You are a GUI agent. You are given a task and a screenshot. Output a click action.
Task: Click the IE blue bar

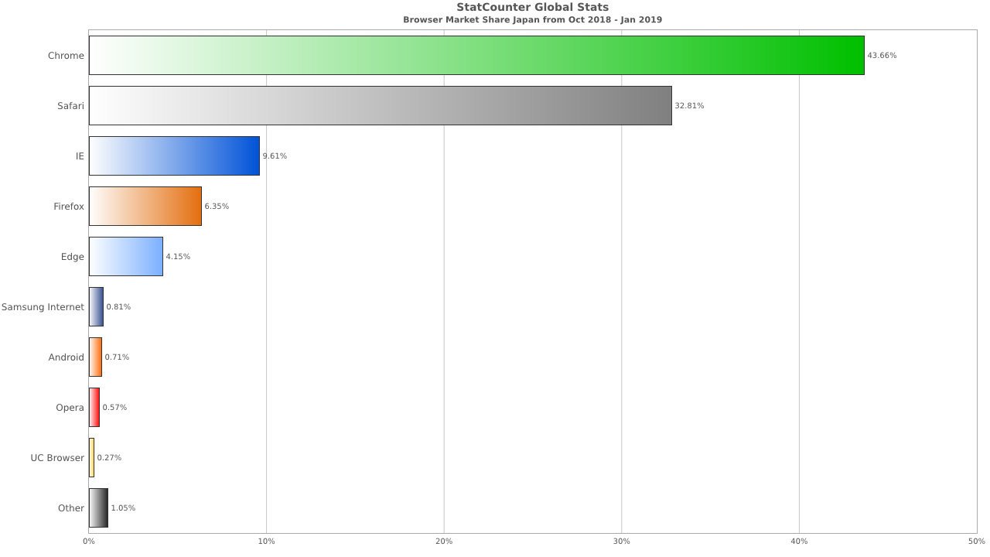pyautogui.click(x=174, y=155)
